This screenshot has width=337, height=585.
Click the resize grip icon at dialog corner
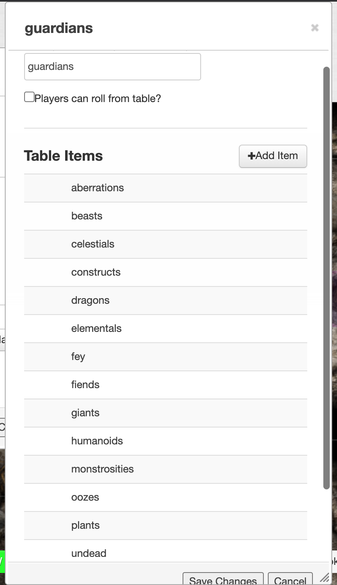click(x=324, y=578)
